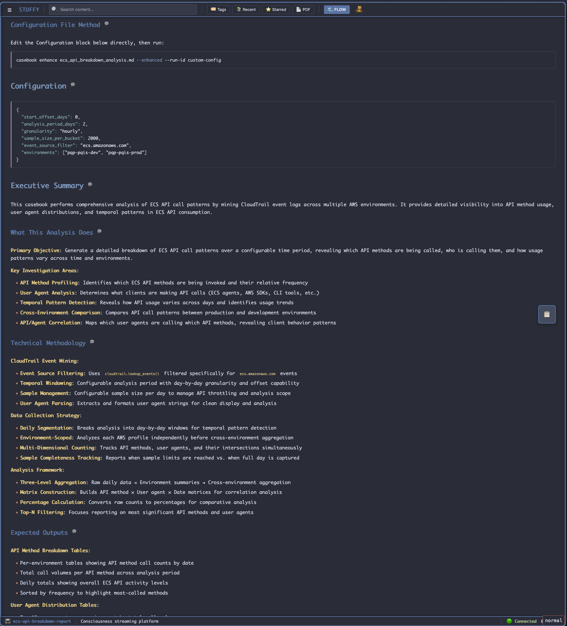Click the magnifier icon in search box

54,9
